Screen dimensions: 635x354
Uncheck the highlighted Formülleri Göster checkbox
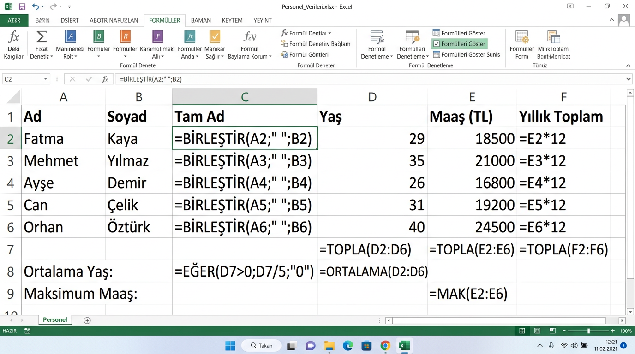(x=436, y=44)
